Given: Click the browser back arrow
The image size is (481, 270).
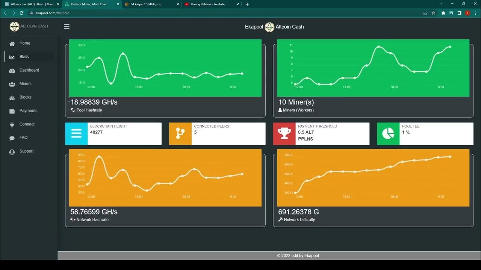Looking at the screenshot, I should coord(5,13).
